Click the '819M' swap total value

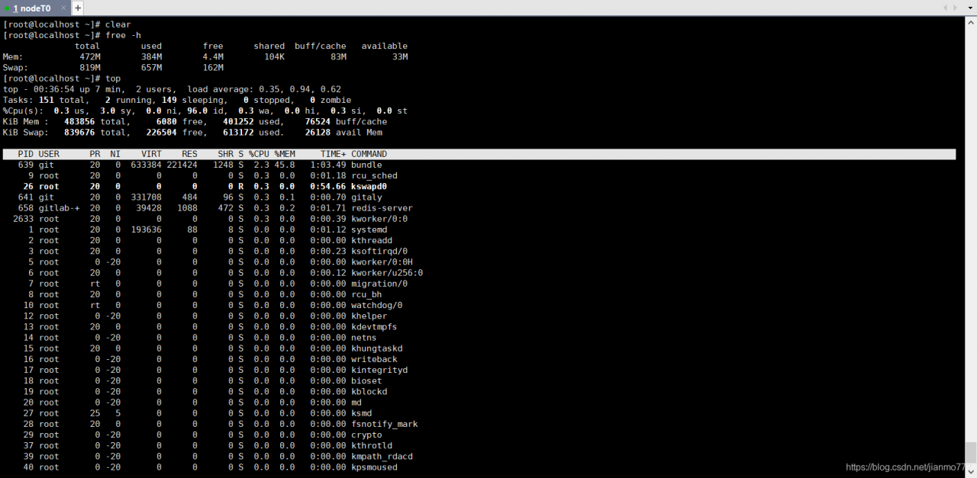pyautogui.click(x=90, y=68)
